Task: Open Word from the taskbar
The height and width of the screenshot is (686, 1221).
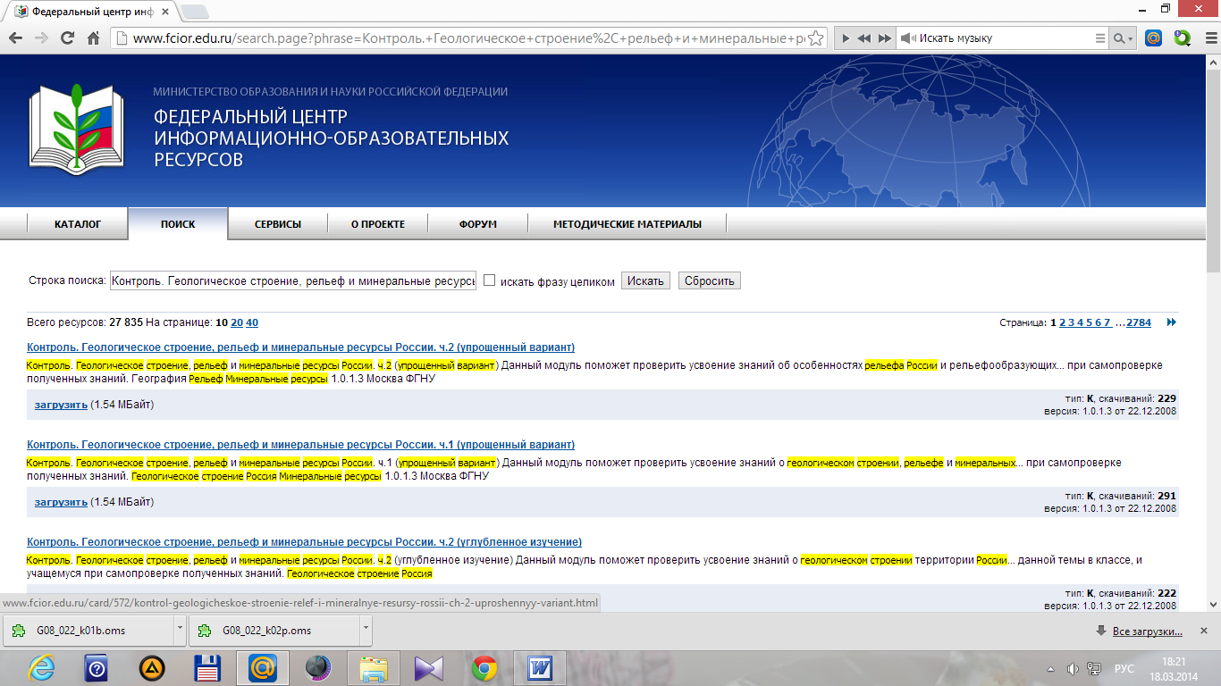Action: click(540, 667)
